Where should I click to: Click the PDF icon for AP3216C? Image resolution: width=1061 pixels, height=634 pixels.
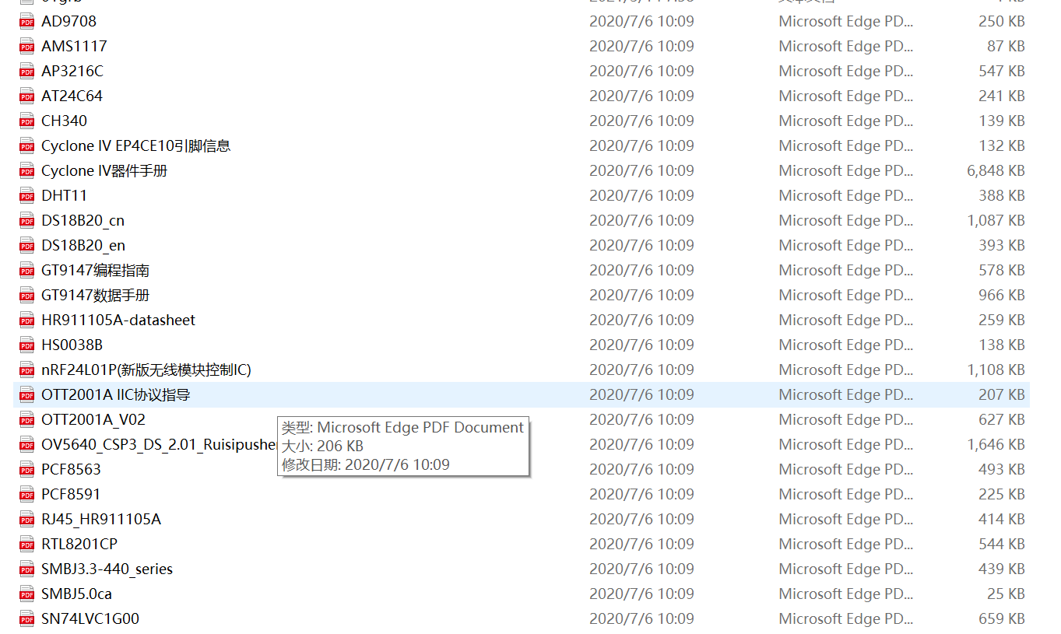pyautogui.click(x=27, y=72)
